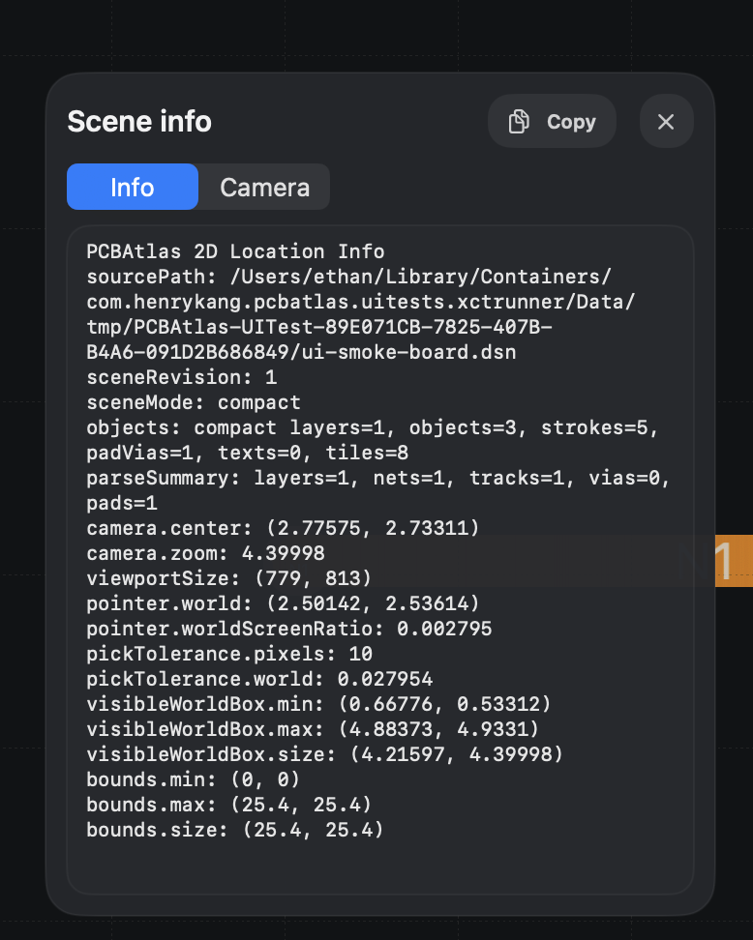Copy the scene info text
Screen dimensions: 753x940
click(x=552, y=121)
